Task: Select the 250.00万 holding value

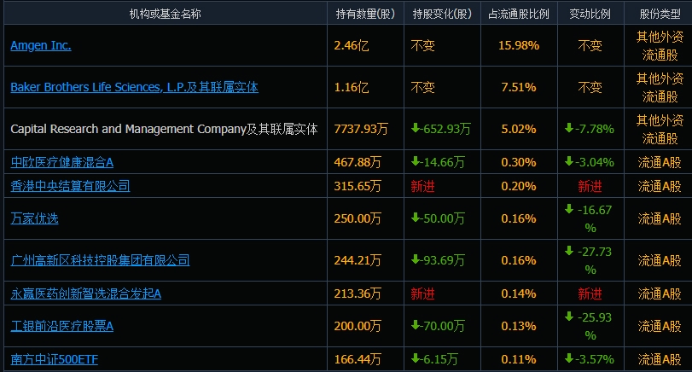Action: click(358, 219)
